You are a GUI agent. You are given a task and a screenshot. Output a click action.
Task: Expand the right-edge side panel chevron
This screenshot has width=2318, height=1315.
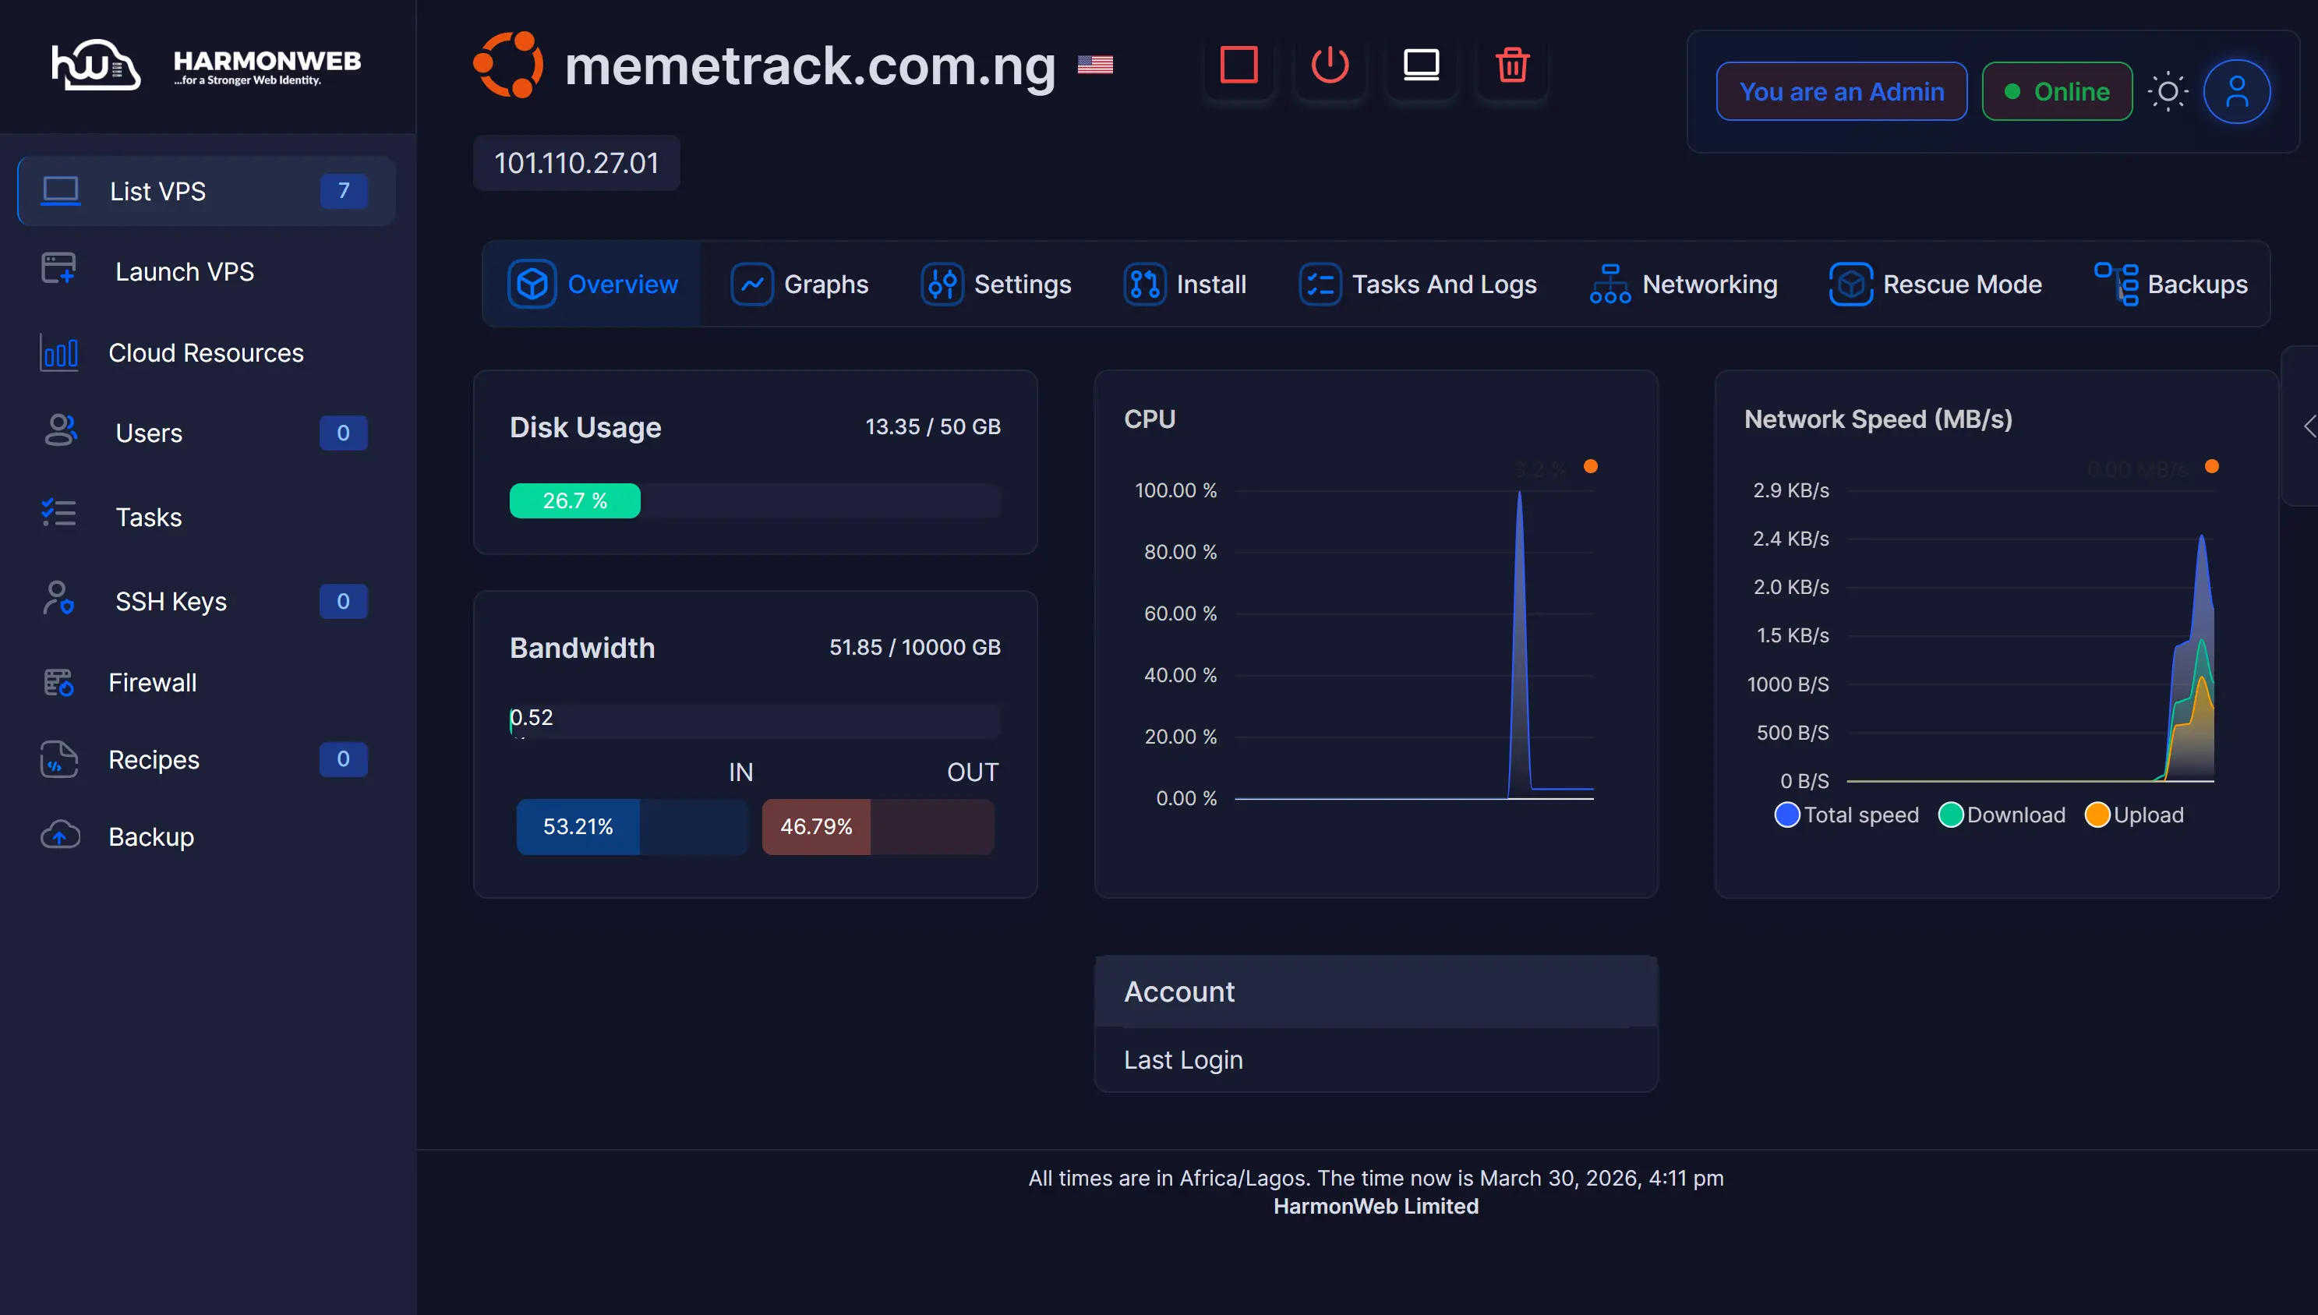tap(2308, 426)
